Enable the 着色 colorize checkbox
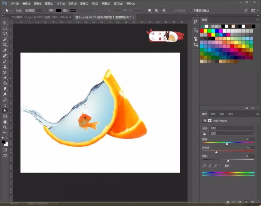The height and width of the screenshot is (206, 261). pyautogui.click(x=222, y=166)
